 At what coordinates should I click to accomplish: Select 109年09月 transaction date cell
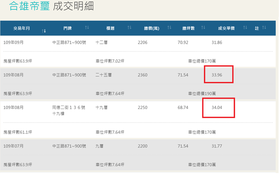14,43
